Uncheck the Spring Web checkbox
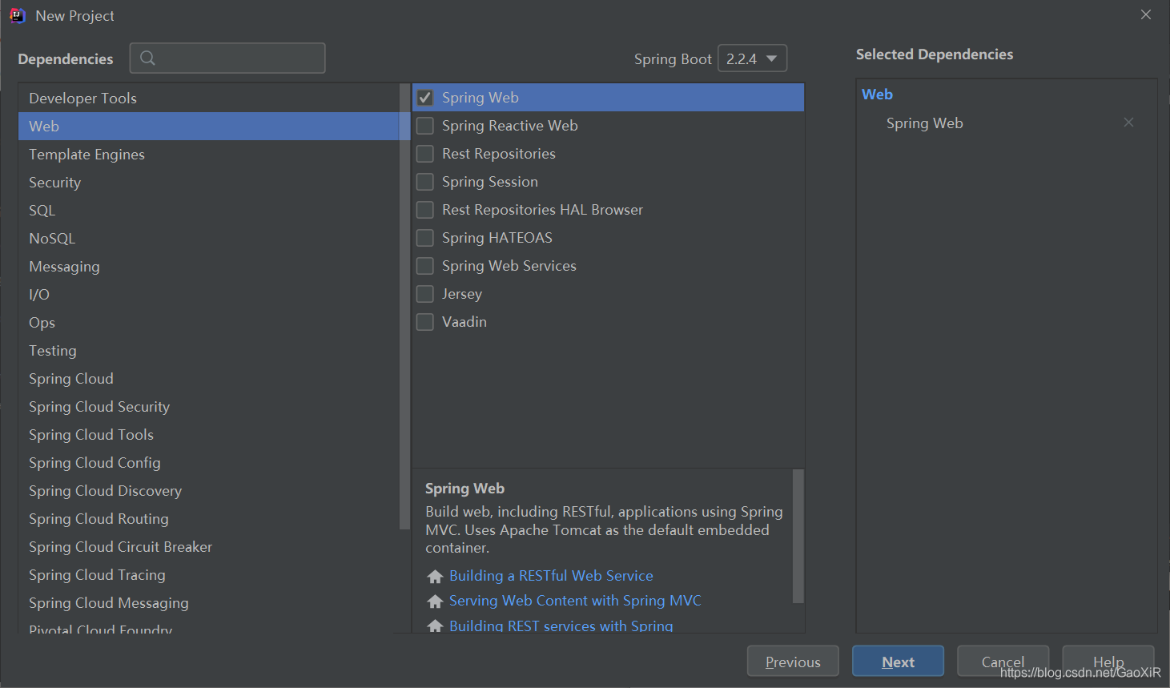Screen dimensions: 1170x688 click(425, 98)
